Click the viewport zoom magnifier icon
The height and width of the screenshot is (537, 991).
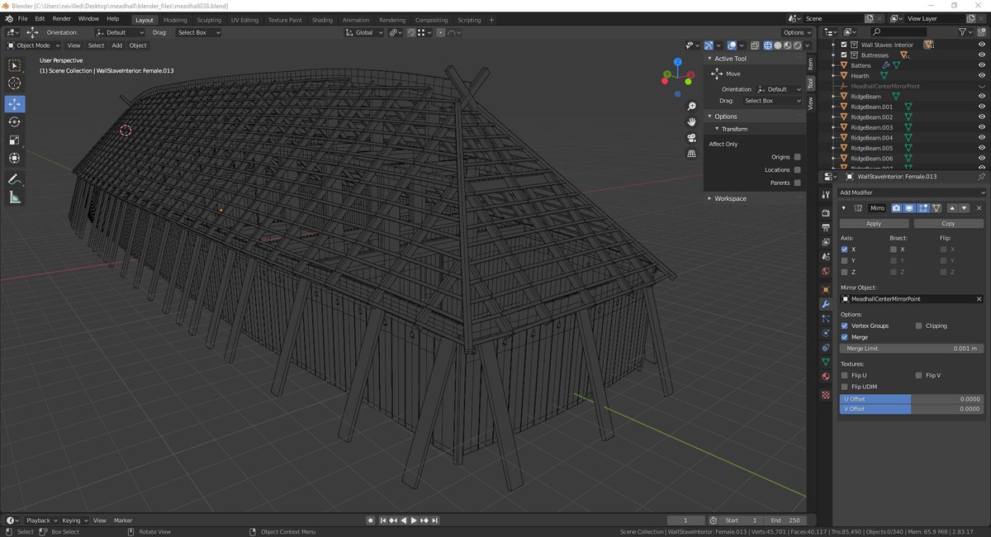point(691,106)
